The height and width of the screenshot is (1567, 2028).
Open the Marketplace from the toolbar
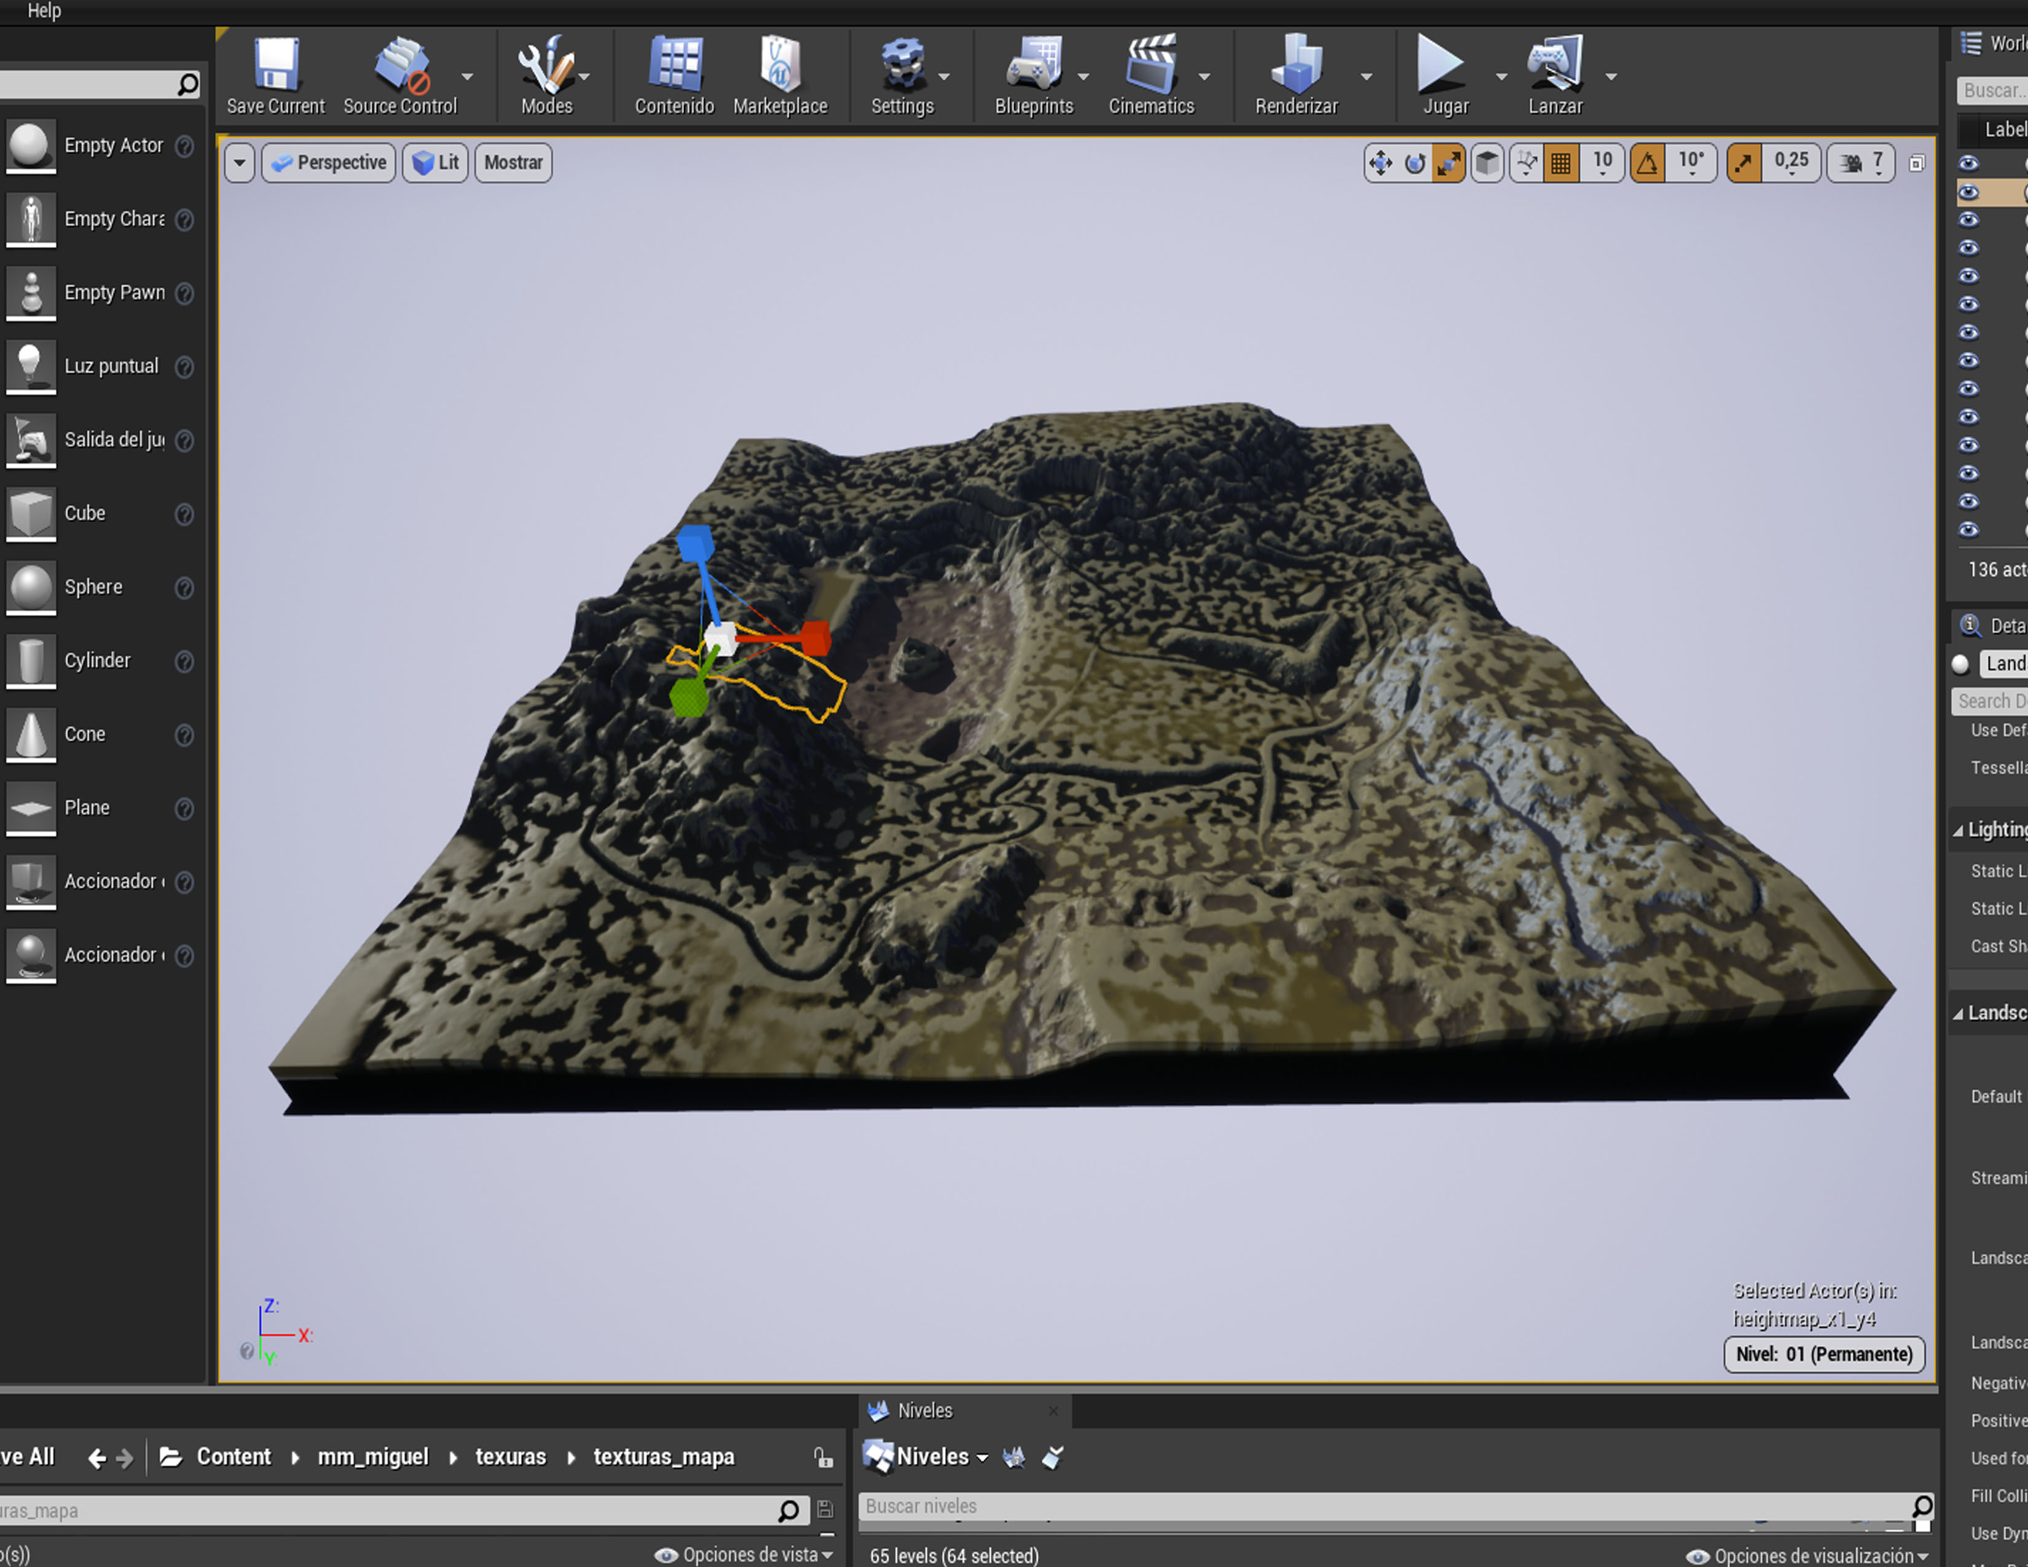pos(779,67)
